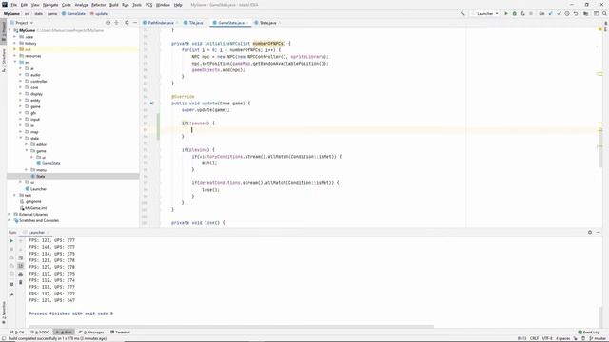Click MyGame breadcrumb in navigation bar
Image resolution: width=609 pixels, height=342 pixels.
pyautogui.click(x=11, y=13)
